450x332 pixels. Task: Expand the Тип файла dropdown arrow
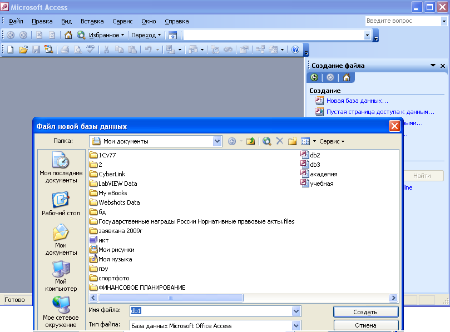pos(296,326)
